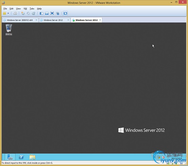This screenshot has width=188, height=166.
Task: Enter full screen mode
Action: [52, 13]
